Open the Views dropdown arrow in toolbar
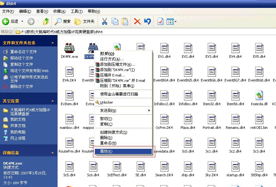This screenshot has width=276, height=187. tap(175, 21)
